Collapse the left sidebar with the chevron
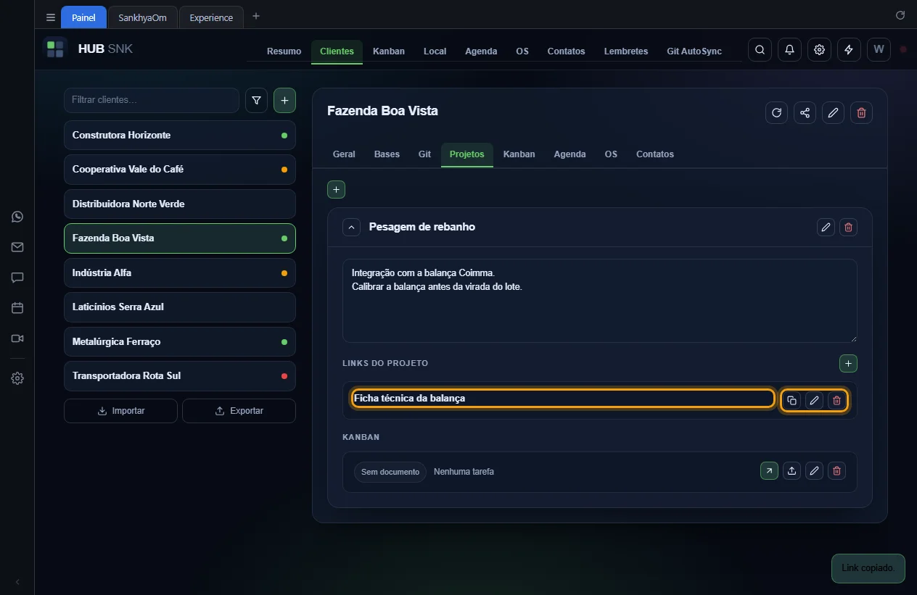 click(17, 582)
